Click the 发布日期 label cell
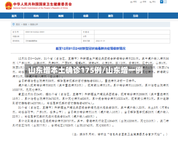The image size is (178, 142). pos(88,41)
